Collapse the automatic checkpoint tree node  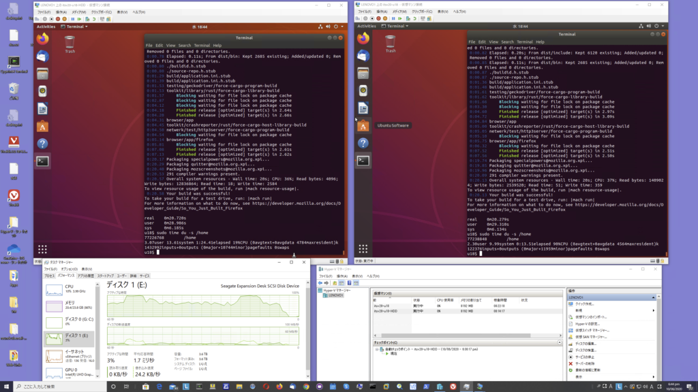[378, 349]
